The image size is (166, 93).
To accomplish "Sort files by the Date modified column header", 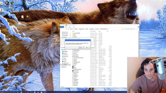I will point(93,31).
